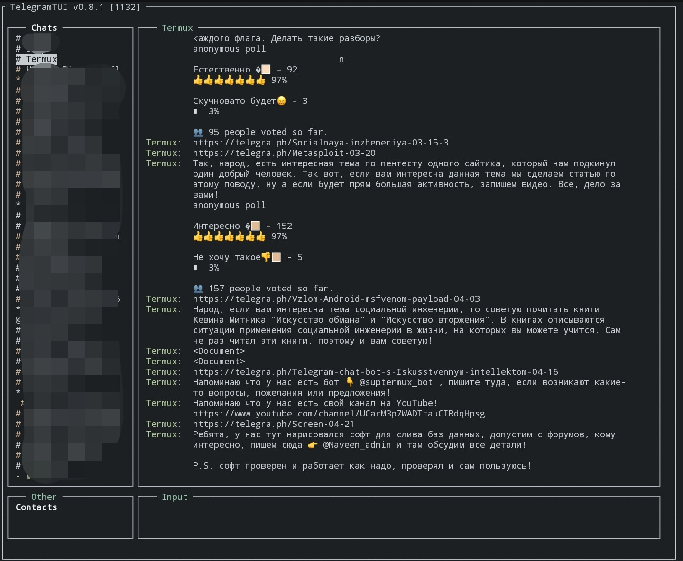
Task: Click the TelegramTUI v0.8.1 window title
Action: (x=75, y=7)
